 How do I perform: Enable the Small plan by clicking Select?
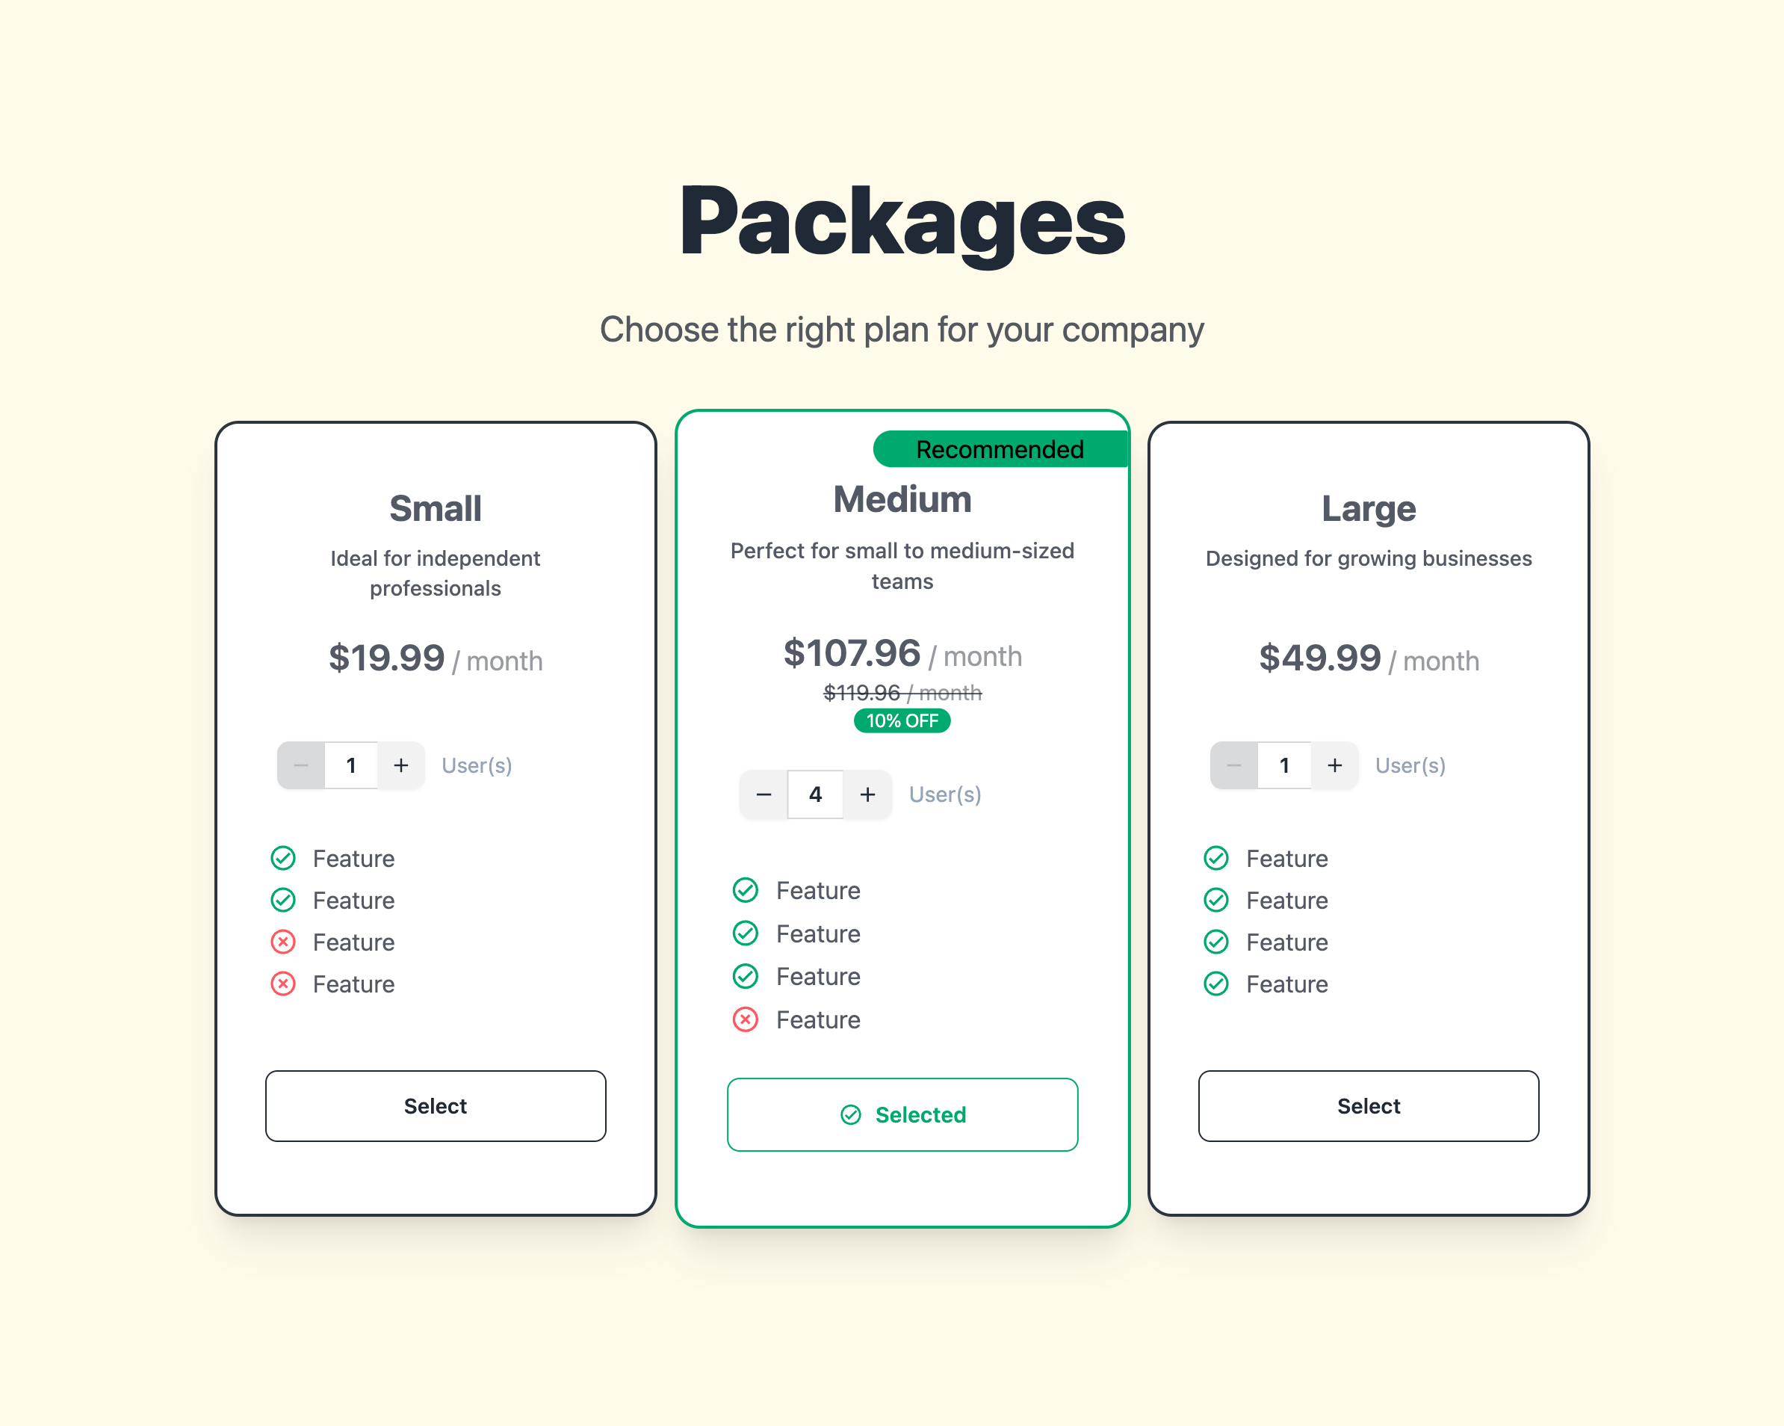click(435, 1105)
